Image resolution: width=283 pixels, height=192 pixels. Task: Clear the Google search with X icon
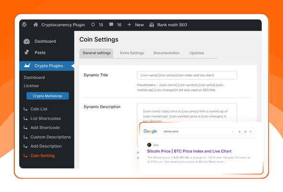point(233,132)
